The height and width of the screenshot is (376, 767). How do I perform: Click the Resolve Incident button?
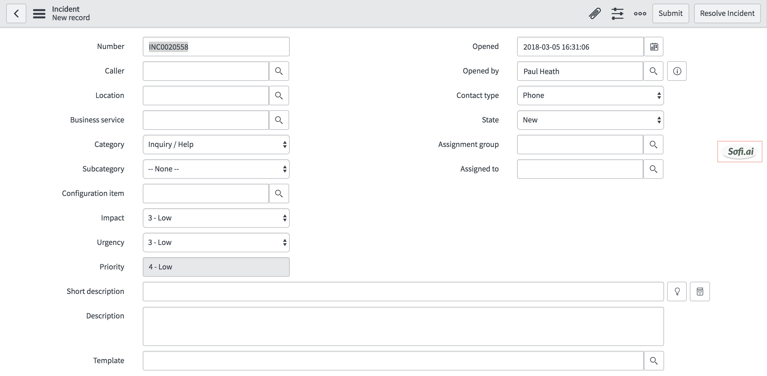[x=727, y=13]
